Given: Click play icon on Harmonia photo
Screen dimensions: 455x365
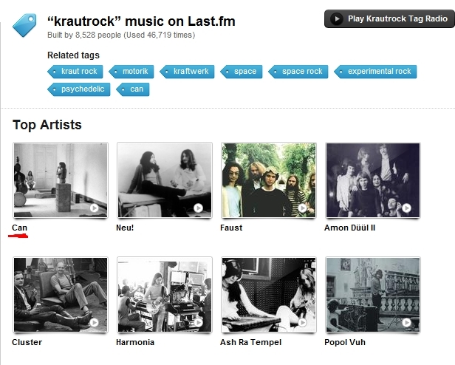Looking at the screenshot, I should click(x=198, y=322).
